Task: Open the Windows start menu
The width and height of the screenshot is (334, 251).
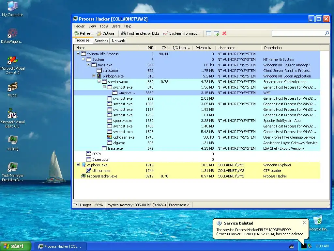Action: pos(15,246)
